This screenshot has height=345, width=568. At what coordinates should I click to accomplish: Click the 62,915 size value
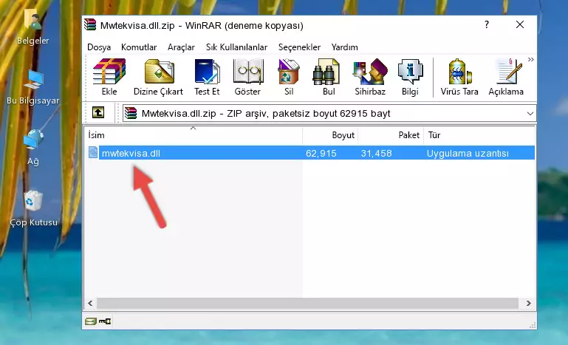coord(321,154)
